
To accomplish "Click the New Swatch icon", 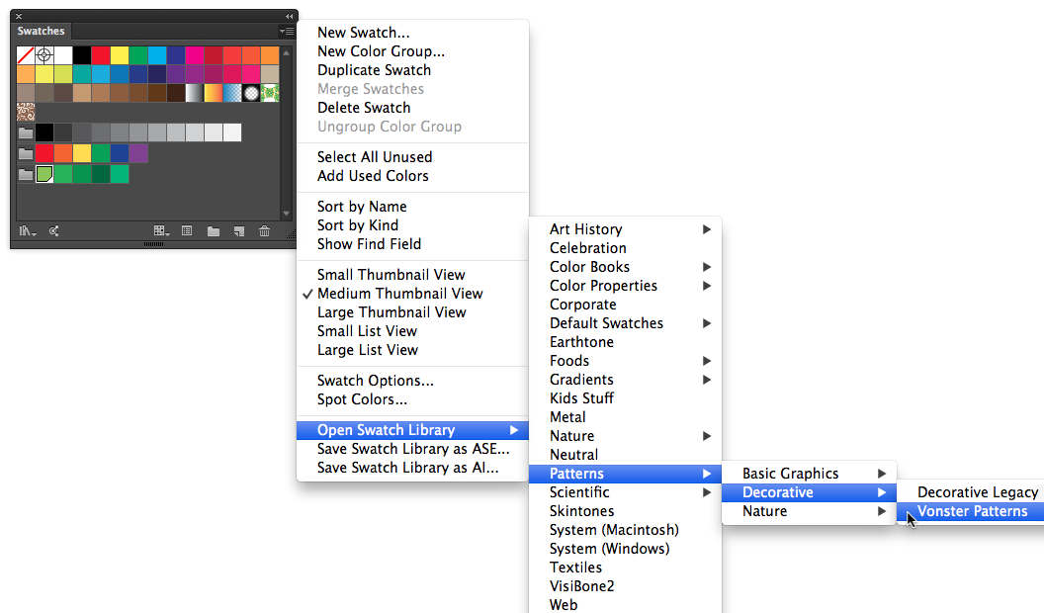I will coord(237,230).
